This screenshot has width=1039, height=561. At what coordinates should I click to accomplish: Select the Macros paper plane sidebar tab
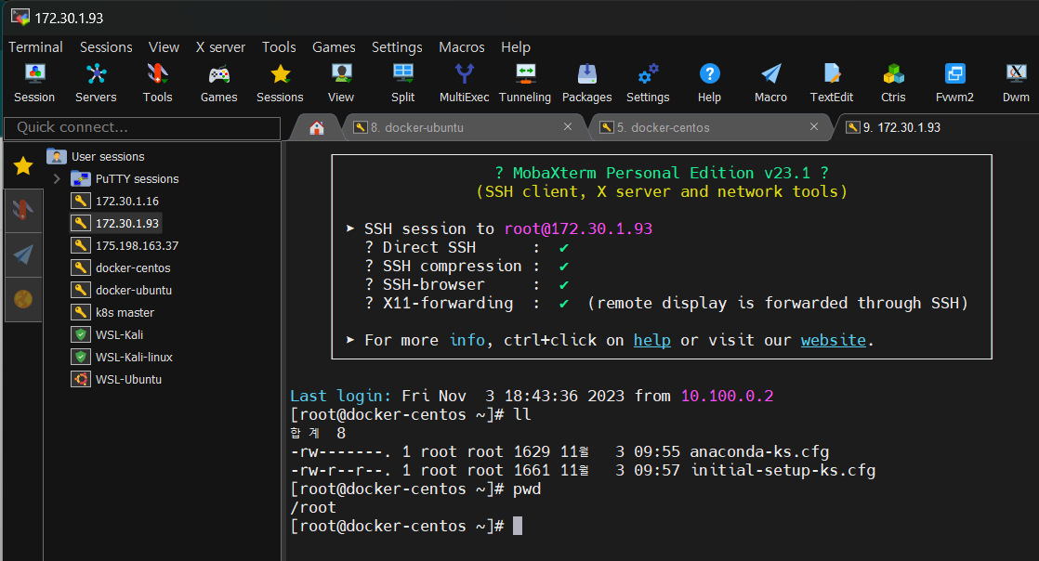(x=23, y=255)
